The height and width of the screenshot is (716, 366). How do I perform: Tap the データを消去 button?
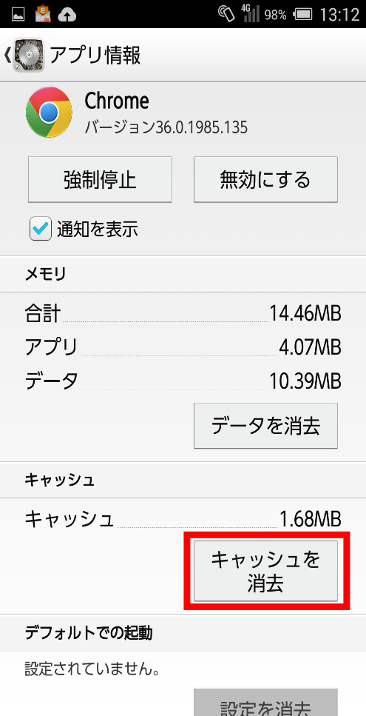click(265, 426)
